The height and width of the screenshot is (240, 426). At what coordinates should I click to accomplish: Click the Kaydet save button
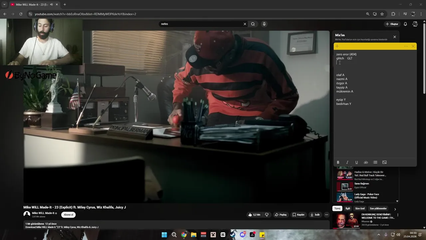pyautogui.click(x=299, y=215)
